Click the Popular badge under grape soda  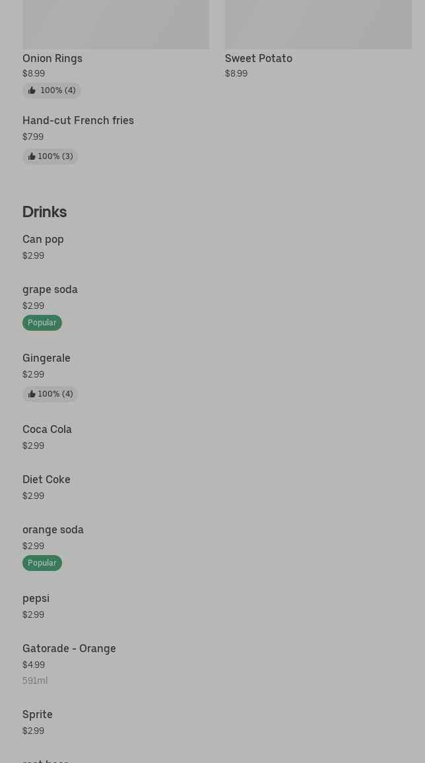tap(42, 323)
